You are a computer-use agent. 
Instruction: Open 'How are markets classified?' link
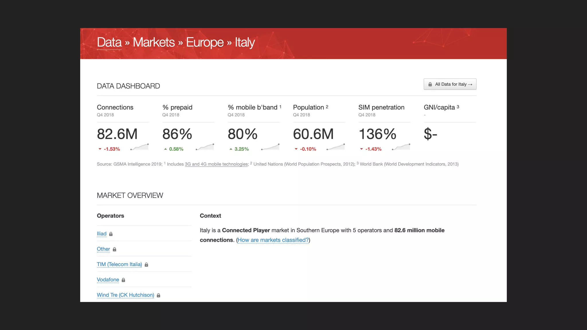click(x=273, y=240)
